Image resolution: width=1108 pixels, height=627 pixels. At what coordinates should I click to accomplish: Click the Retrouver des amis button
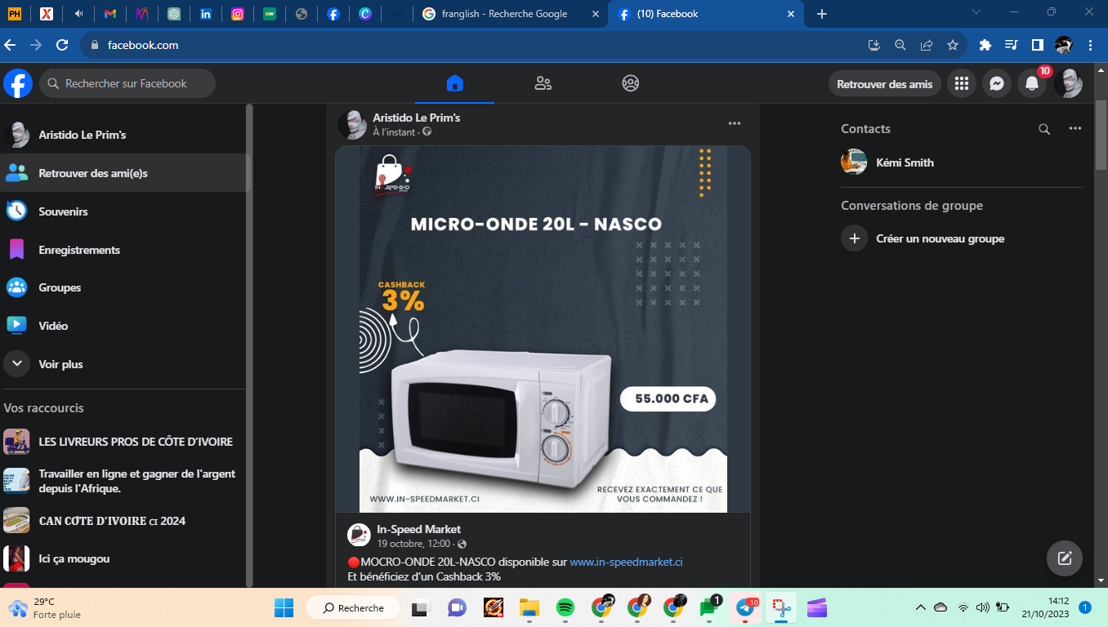click(884, 84)
